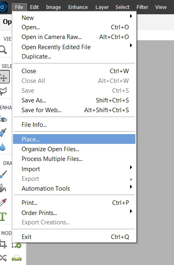Expand the Automation Tools submenu
Viewport: 174px width, 265px height.
point(131,187)
